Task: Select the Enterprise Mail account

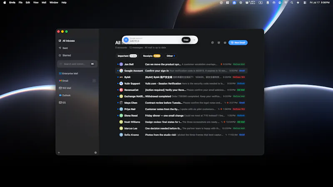Action: tap(77, 74)
